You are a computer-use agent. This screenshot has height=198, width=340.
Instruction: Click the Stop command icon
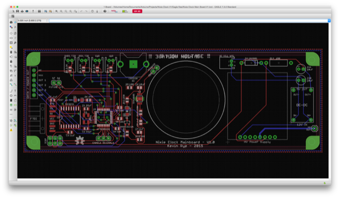point(92,12)
